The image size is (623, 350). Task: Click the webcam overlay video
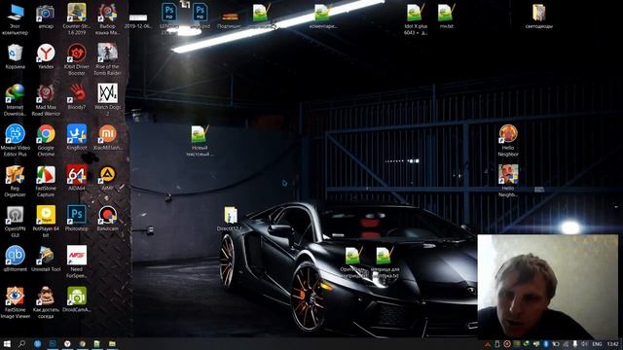click(x=547, y=287)
